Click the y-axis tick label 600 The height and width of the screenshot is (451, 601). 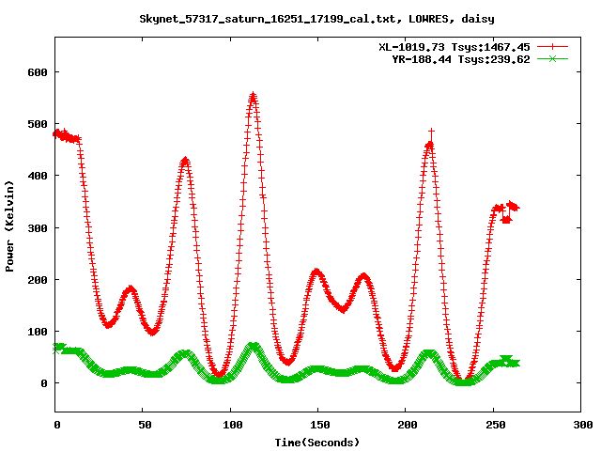[x=38, y=72]
